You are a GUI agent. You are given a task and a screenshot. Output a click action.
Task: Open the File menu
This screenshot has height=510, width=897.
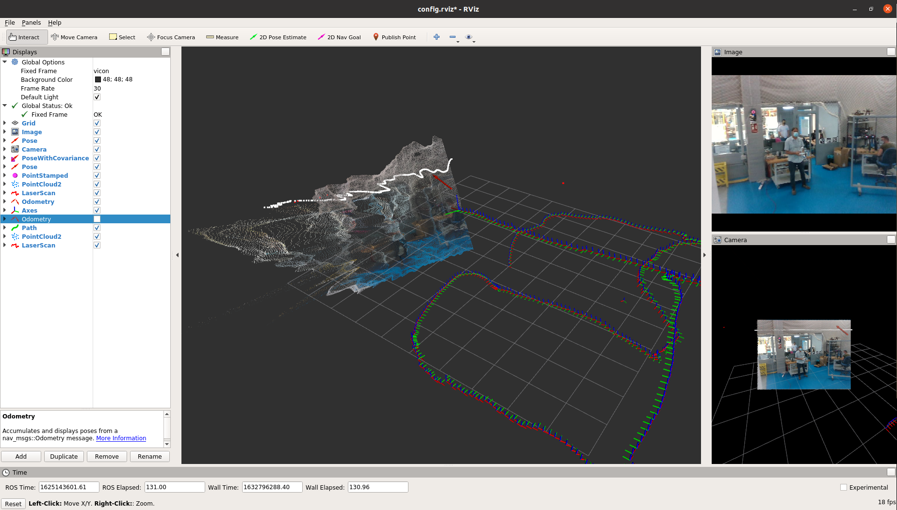[10, 22]
